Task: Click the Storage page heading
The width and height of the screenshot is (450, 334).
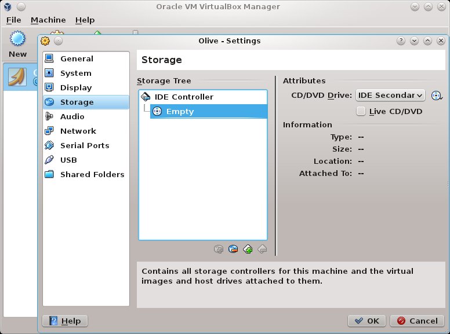Action: [162, 60]
